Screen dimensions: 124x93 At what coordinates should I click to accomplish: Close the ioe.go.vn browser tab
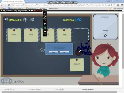click(x=23, y=2)
